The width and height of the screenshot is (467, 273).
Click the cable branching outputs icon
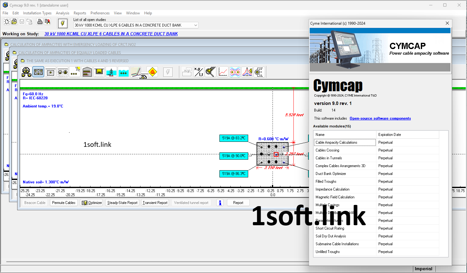[x=259, y=72]
